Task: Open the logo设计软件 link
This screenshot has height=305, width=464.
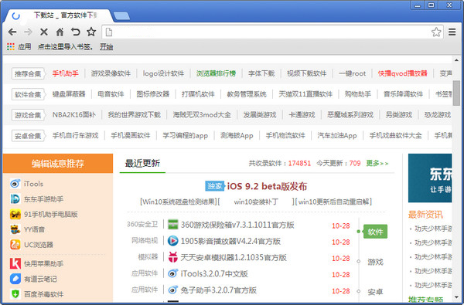Action: point(163,73)
